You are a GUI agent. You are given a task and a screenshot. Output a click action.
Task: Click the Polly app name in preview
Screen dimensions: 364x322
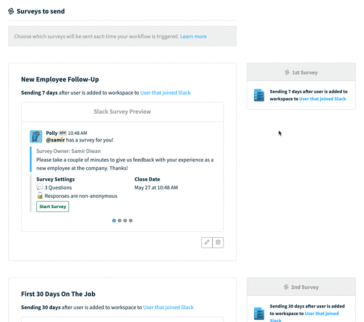tap(52, 133)
